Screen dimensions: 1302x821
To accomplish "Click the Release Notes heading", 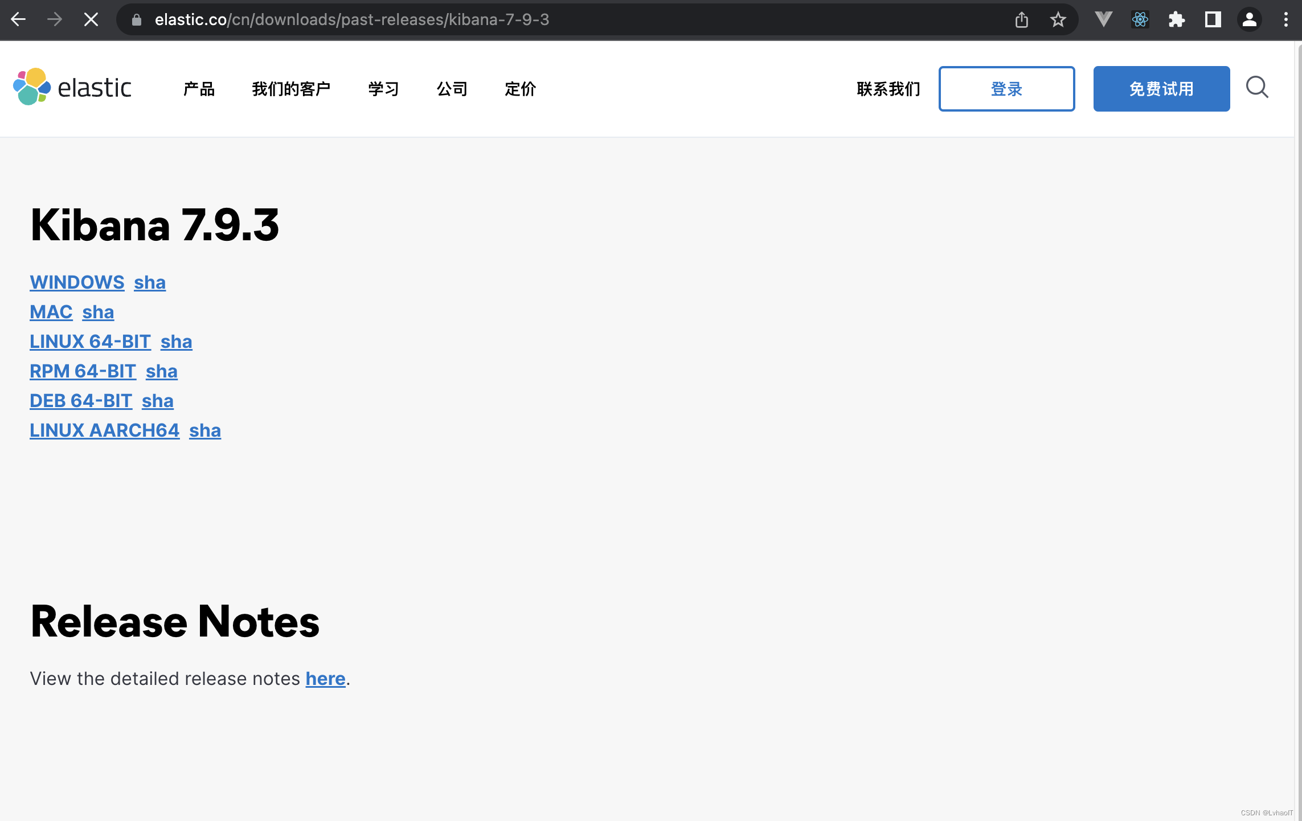I will click(175, 621).
